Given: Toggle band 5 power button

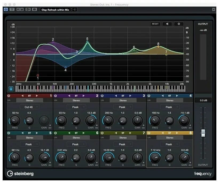Looking at the screenshot, I should [x=9, y=133].
